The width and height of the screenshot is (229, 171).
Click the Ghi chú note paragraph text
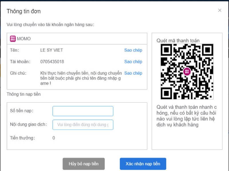click(x=81, y=78)
